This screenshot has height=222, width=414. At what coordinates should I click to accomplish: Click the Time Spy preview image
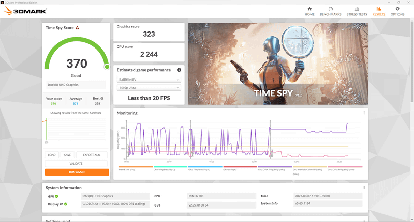(x=278, y=64)
